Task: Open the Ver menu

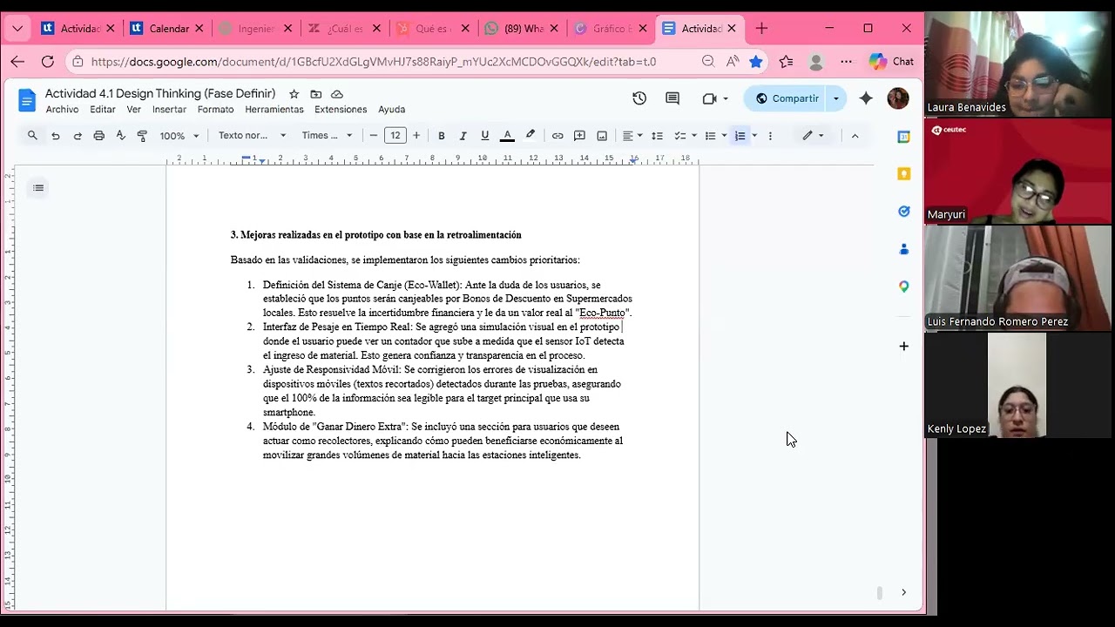Action: click(x=133, y=110)
